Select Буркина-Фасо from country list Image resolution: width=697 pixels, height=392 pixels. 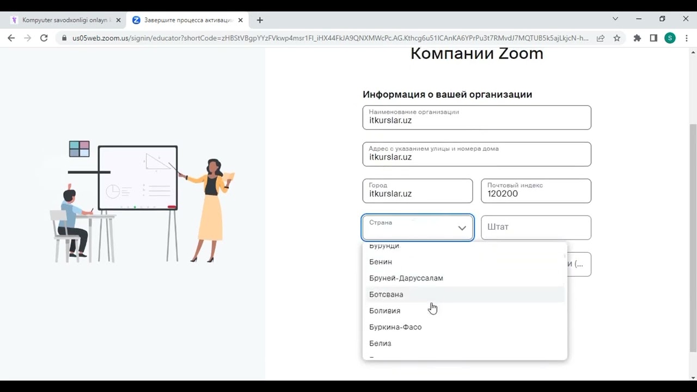pos(464,327)
